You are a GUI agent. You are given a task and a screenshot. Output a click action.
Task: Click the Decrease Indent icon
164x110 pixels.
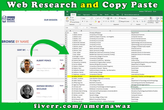click(x=111, y=21)
